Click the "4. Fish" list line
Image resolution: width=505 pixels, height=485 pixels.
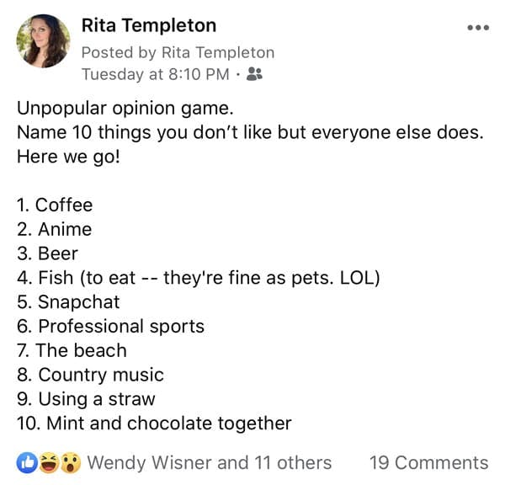pos(198,278)
